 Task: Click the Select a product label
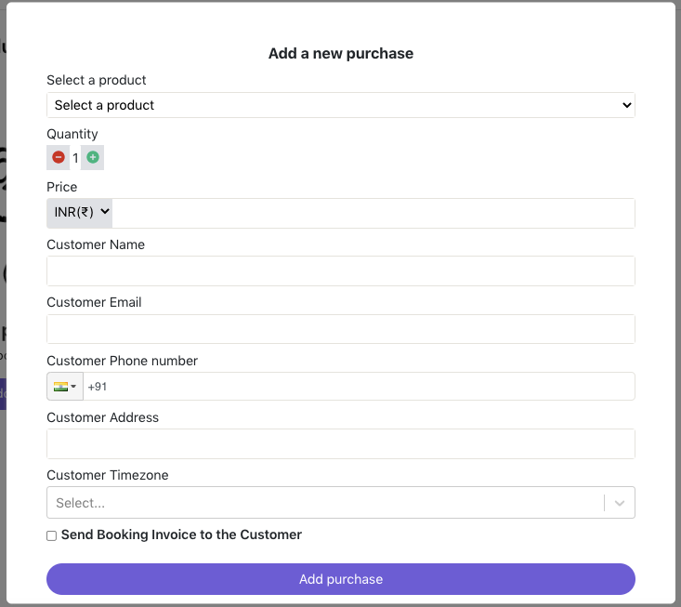[x=97, y=80]
